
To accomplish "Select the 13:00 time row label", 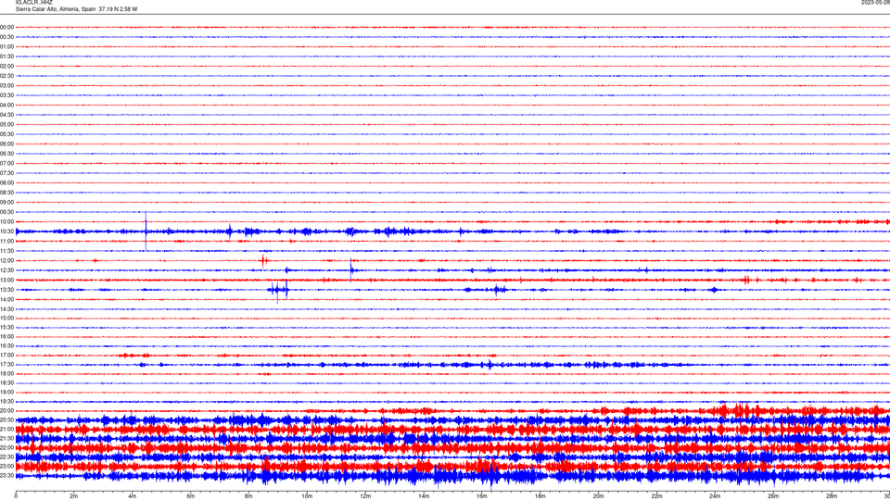I will point(6,280).
